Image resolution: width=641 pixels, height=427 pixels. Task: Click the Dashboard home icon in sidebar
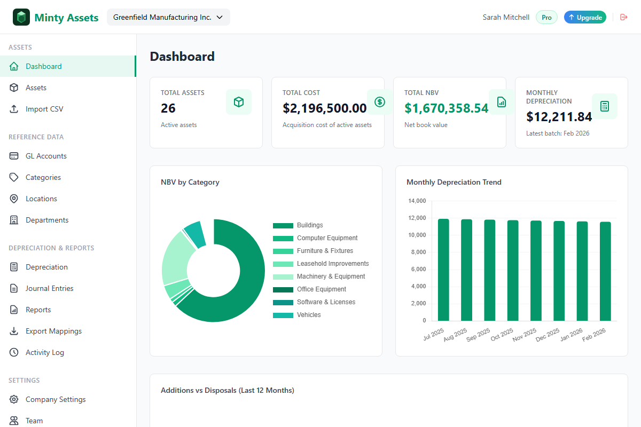14,66
